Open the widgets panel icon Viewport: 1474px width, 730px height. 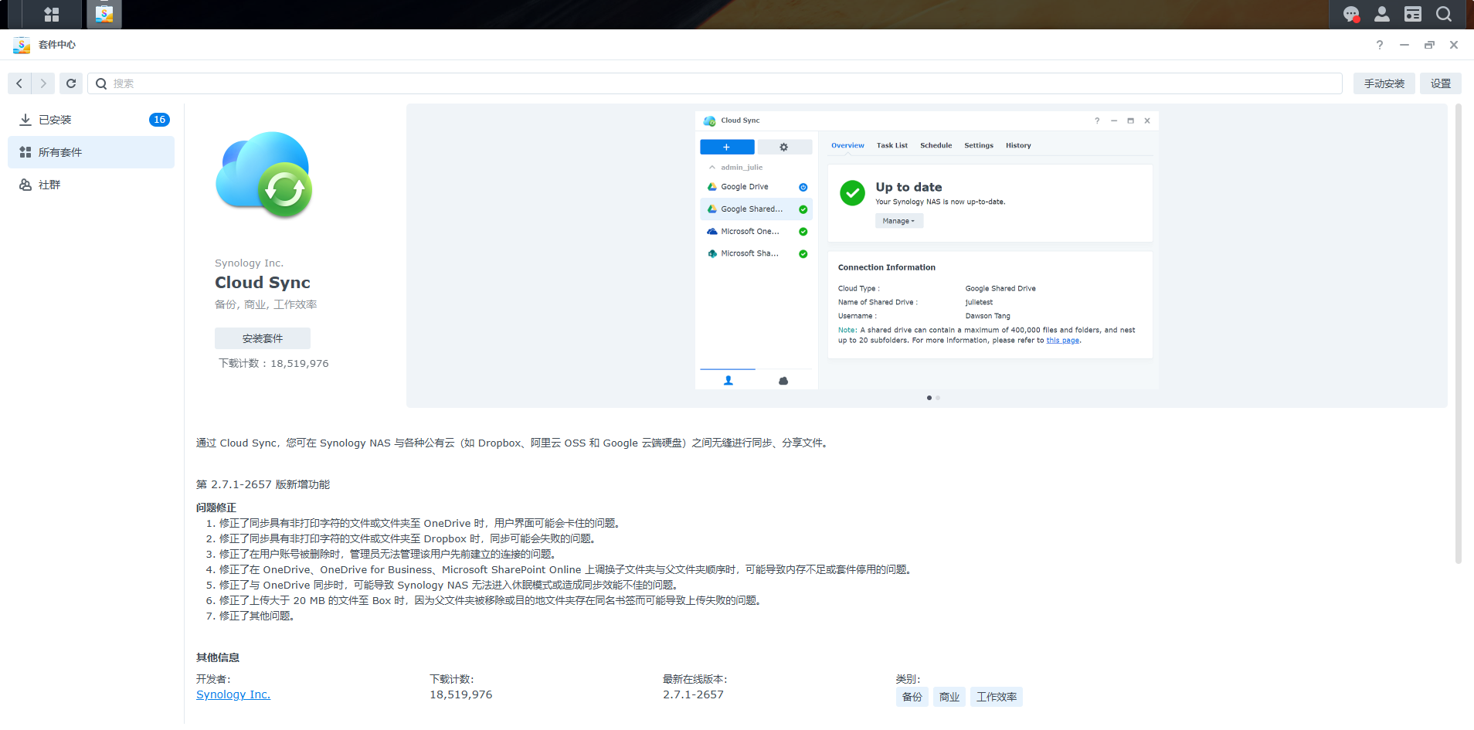1413,14
